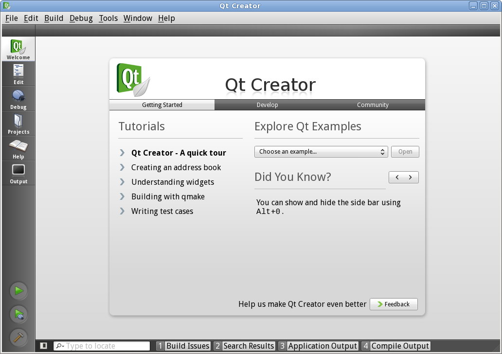Click the Open example button
This screenshot has width=502, height=354.
405,152
